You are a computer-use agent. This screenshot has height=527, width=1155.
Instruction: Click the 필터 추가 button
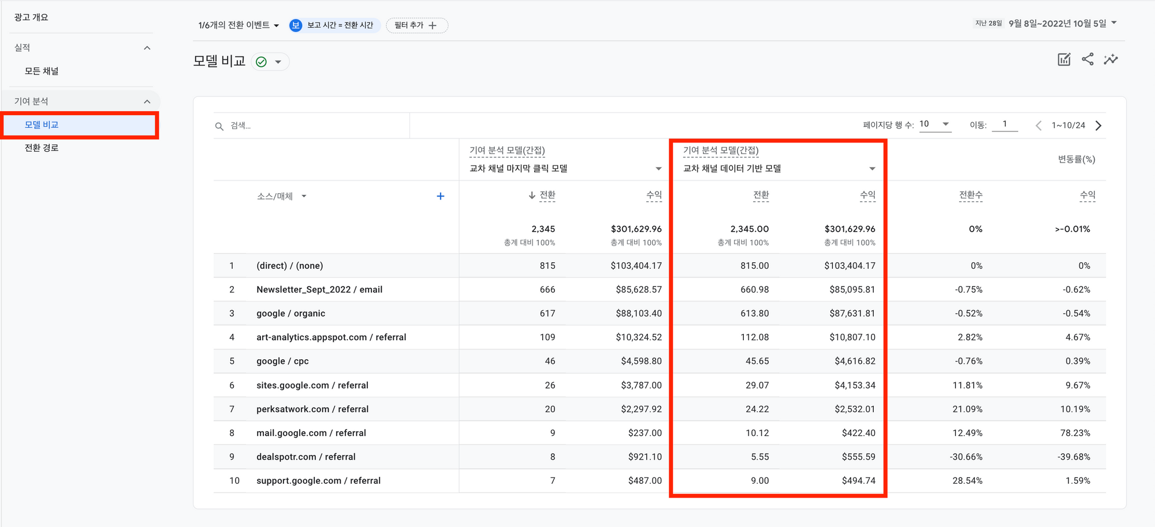416,25
